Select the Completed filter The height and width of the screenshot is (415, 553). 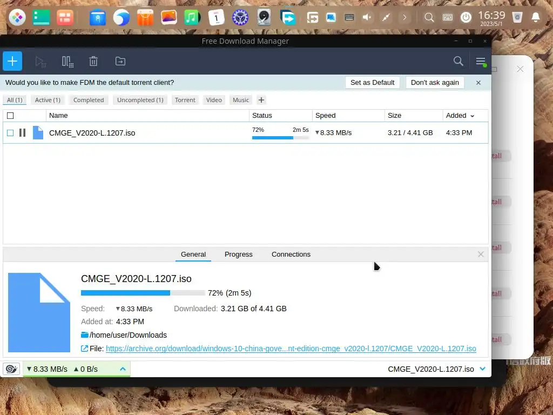tap(89, 100)
